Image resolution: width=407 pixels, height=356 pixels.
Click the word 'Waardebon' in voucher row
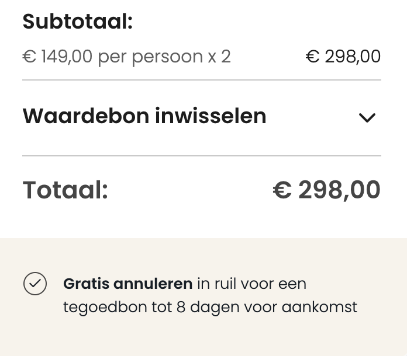click(85, 116)
